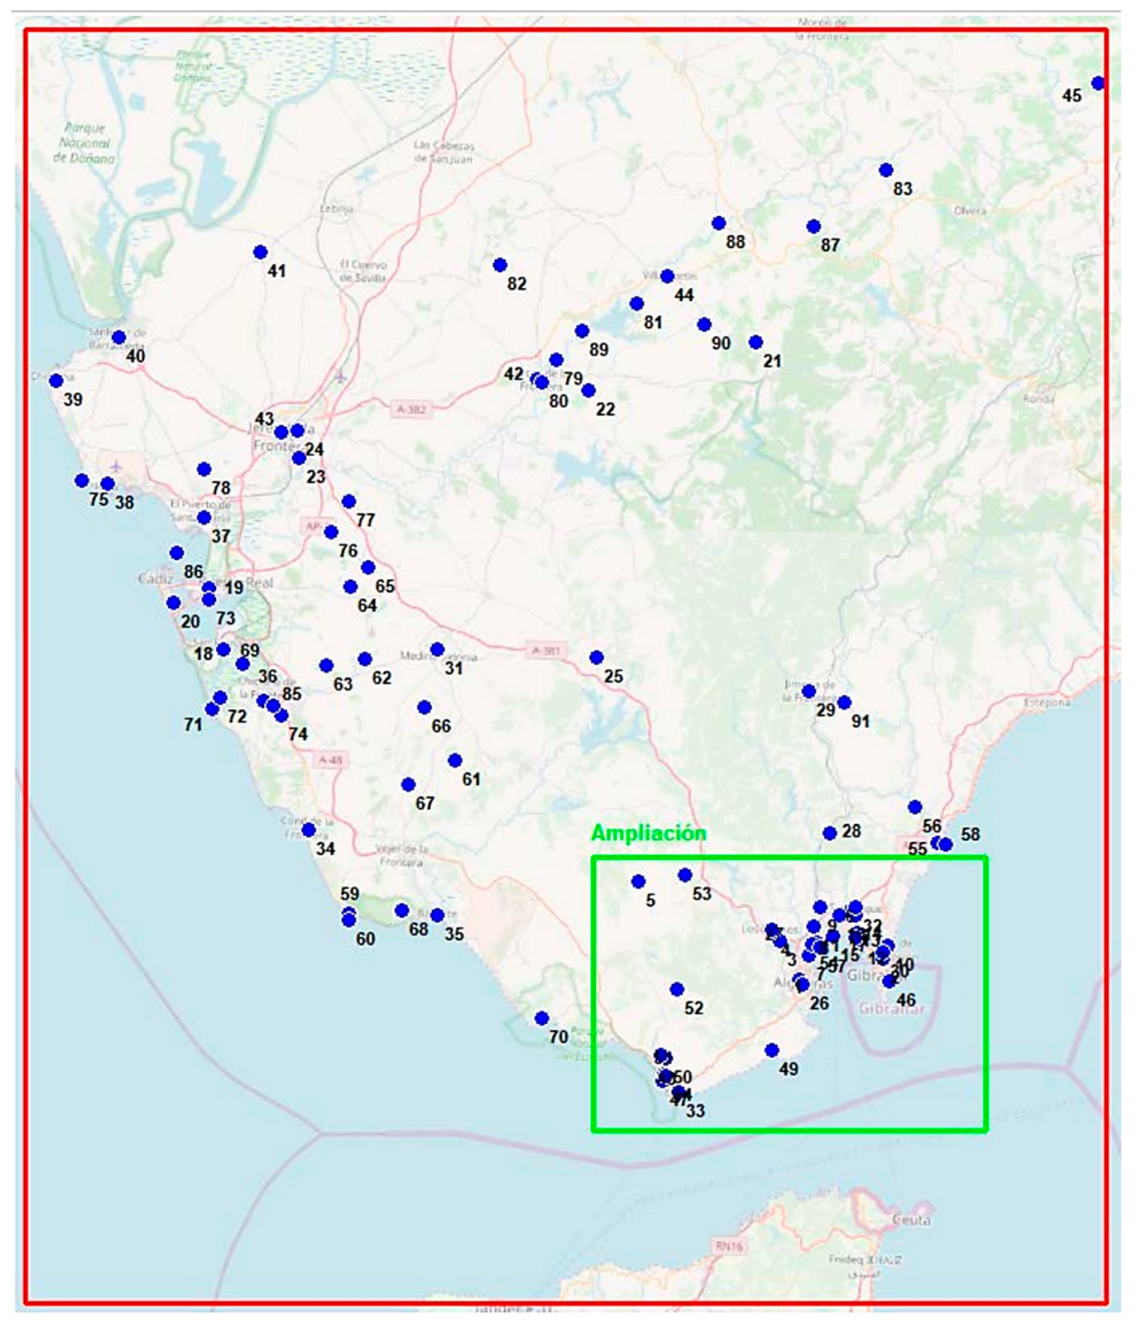Viewport: 1138px width, 1324px height.
Task: Select the marker labeled 34
Action: pyautogui.click(x=308, y=830)
